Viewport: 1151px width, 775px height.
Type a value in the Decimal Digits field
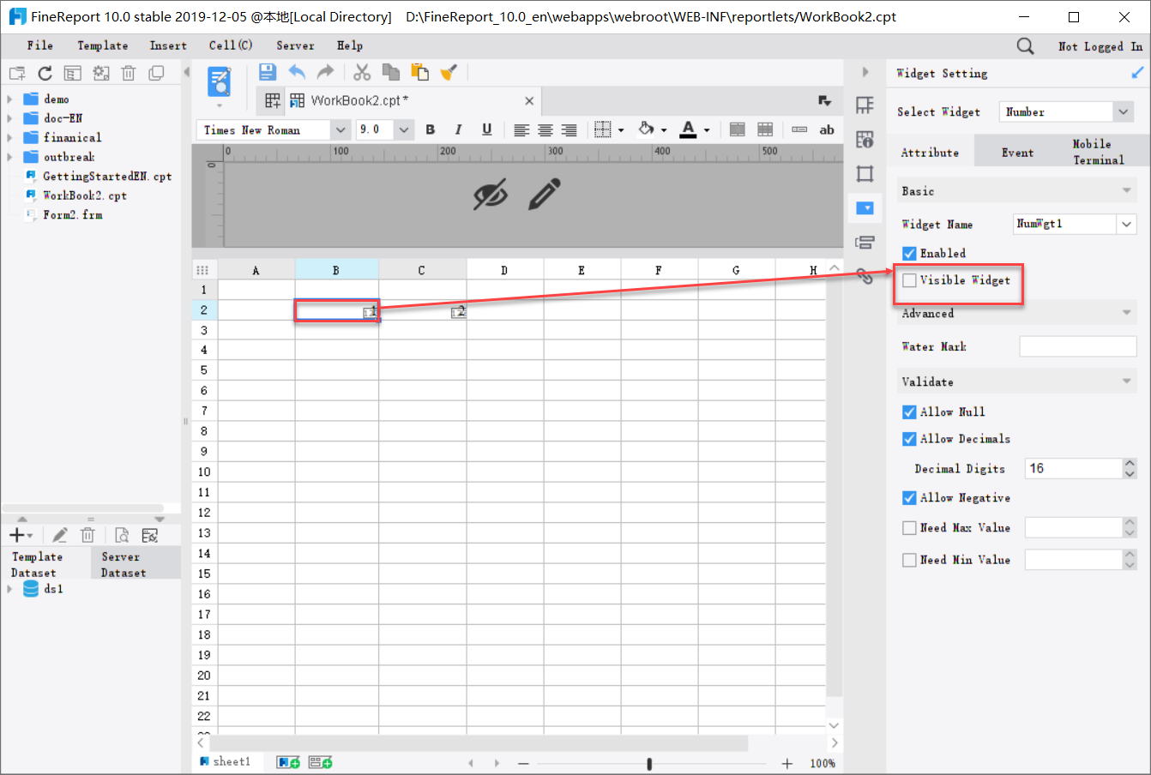coord(1070,468)
